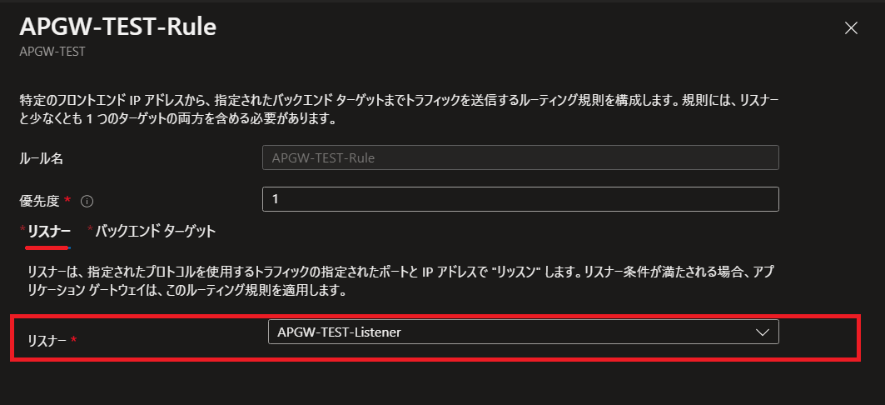Click the red asterisk next to 優先度
This screenshot has height=405, width=885.
[x=67, y=199]
